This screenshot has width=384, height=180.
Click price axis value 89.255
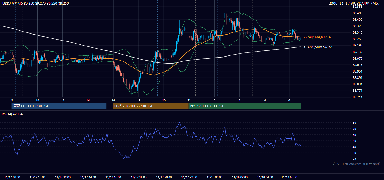[x=357, y=39]
